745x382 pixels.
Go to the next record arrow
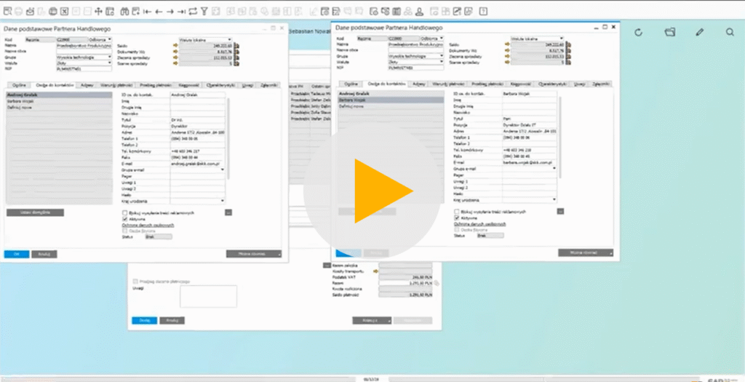tap(170, 11)
